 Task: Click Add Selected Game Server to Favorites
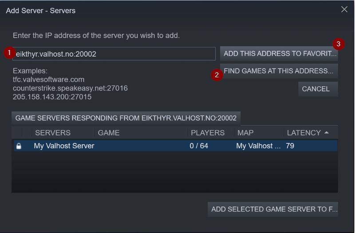point(273,209)
